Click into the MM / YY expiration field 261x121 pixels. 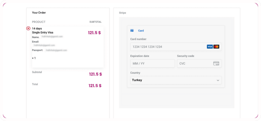tap(152, 64)
